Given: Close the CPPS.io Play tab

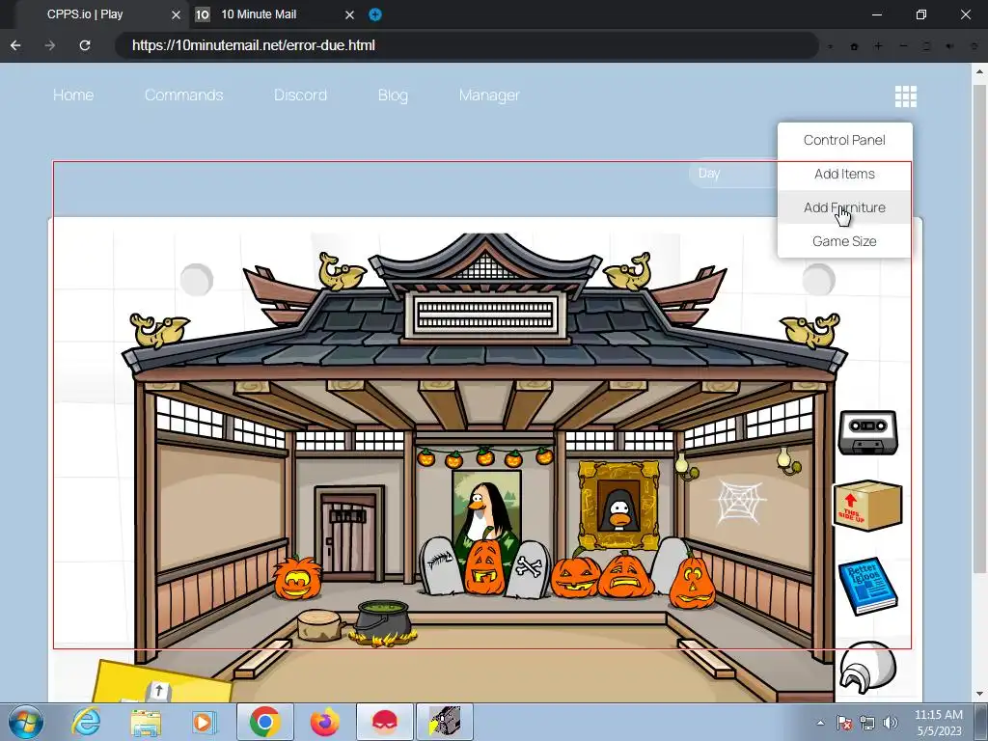Looking at the screenshot, I should 176,14.
